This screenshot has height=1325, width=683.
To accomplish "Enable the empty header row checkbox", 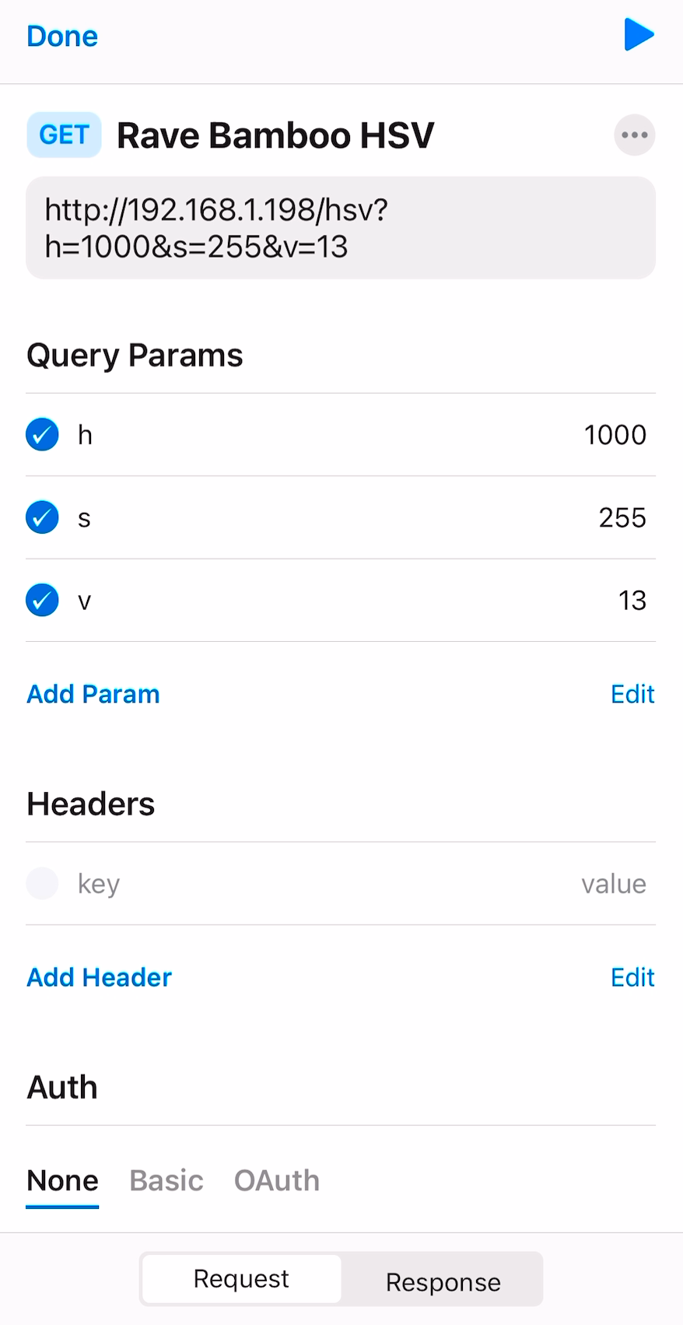I will point(43,884).
